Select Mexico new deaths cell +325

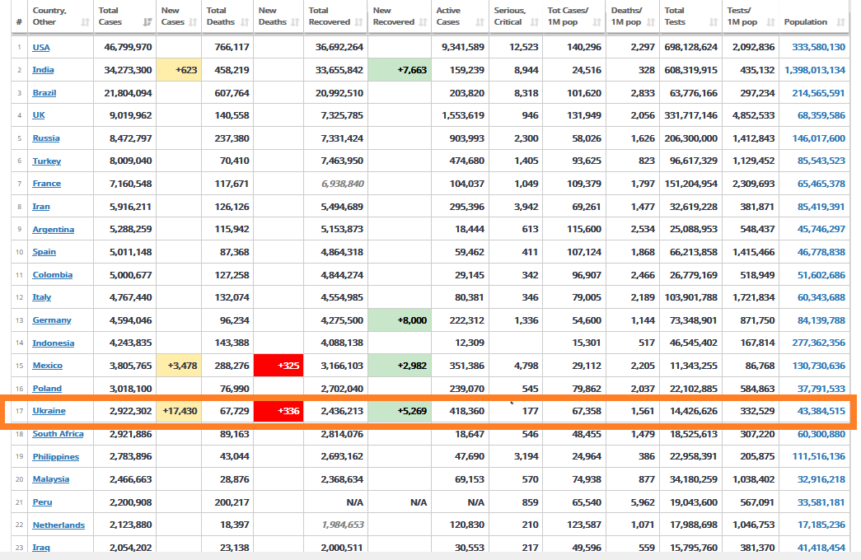click(278, 366)
